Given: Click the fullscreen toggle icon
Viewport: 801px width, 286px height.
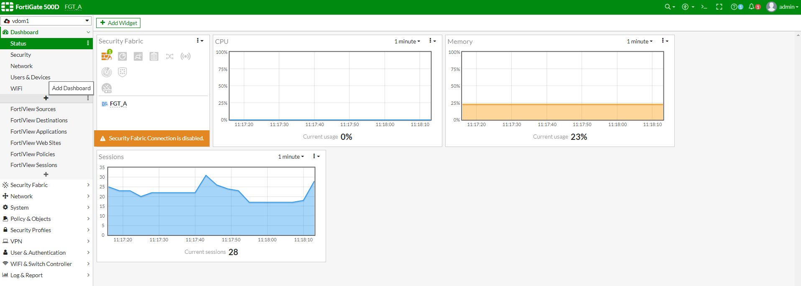Looking at the screenshot, I should tap(719, 7).
